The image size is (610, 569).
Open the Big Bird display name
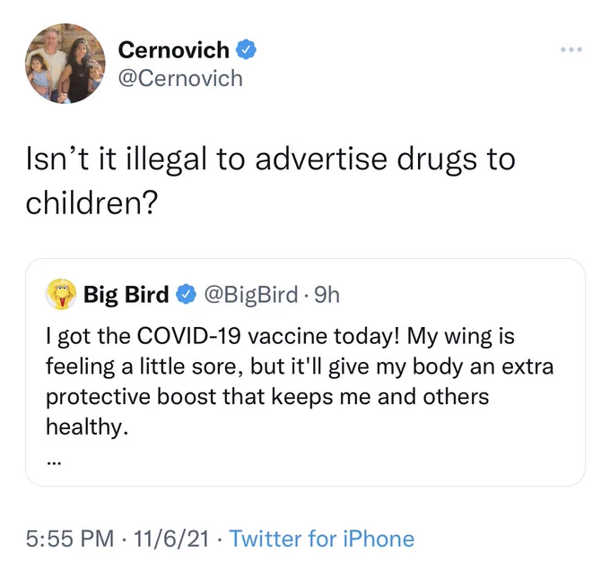coord(126,294)
